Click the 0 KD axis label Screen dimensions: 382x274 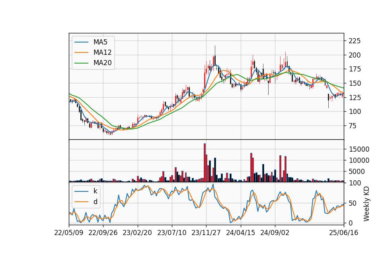point(351,223)
